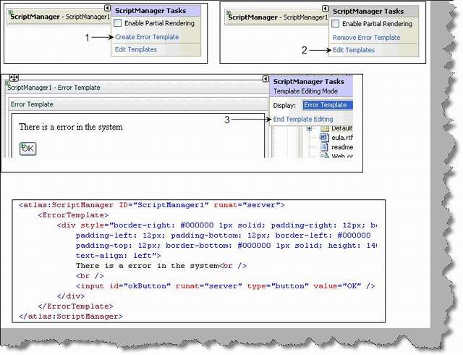Select the Default item in the file tree

[x=342, y=128]
